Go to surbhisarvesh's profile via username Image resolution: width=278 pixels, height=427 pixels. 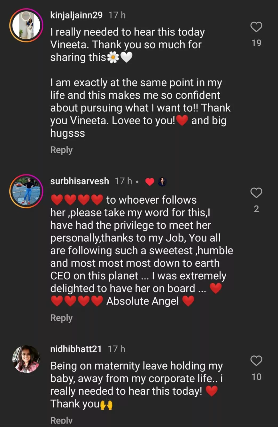(x=79, y=181)
